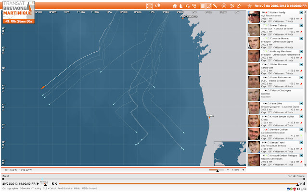Screen dimensions: 308x192
Task: Click boat name Cercle Vert
Action: tap(267, 68)
